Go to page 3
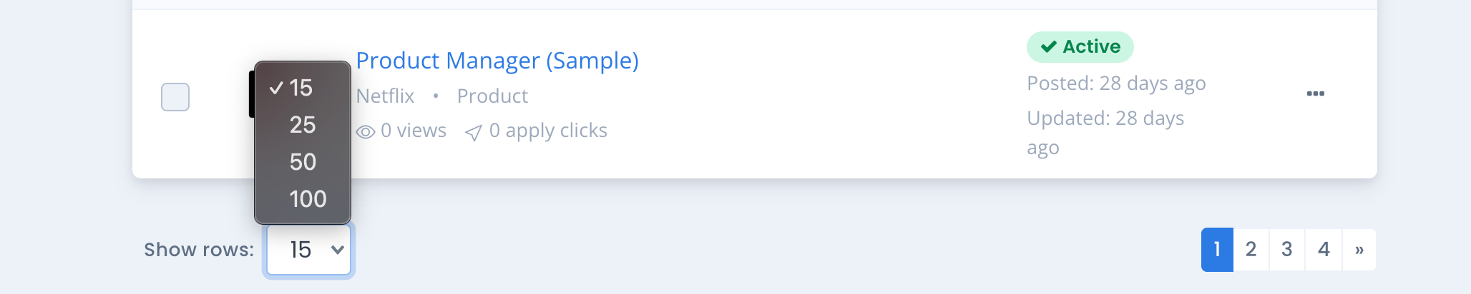This screenshot has height=294, width=1471. (1287, 250)
